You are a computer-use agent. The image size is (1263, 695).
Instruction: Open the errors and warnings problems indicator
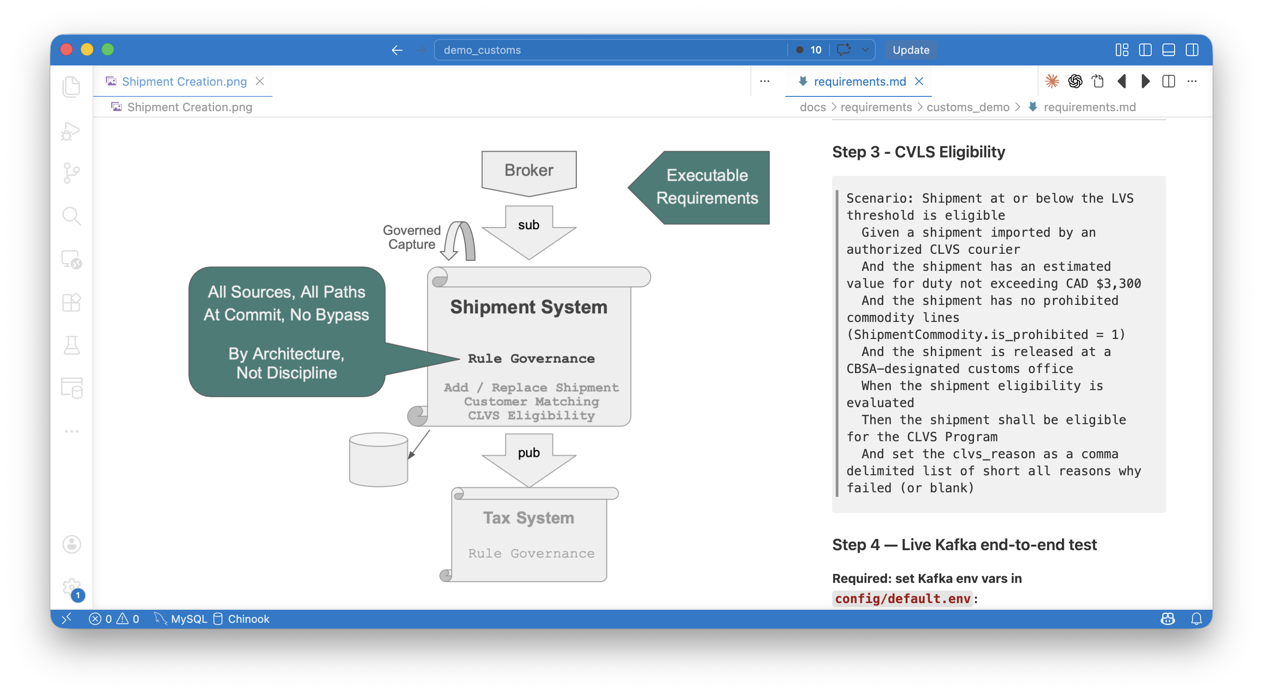(114, 619)
